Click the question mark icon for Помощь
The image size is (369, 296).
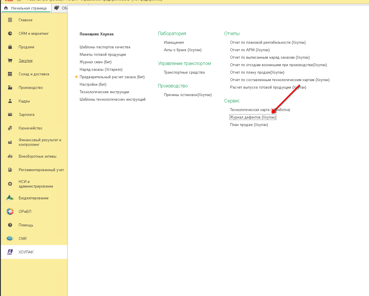pyautogui.click(x=10, y=225)
